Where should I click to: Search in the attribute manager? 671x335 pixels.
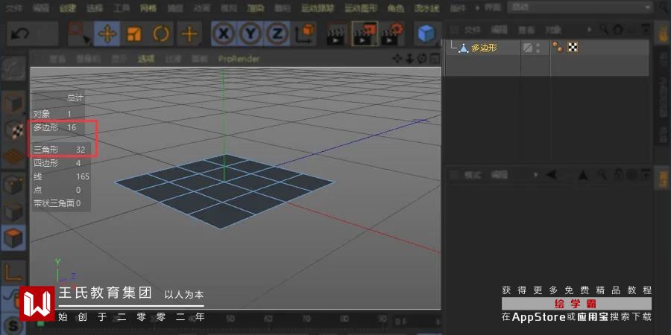[602, 174]
